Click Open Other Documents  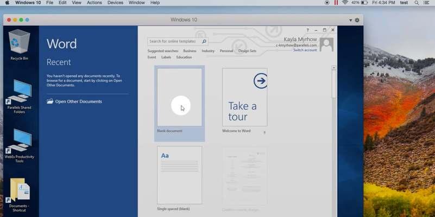pos(74,101)
